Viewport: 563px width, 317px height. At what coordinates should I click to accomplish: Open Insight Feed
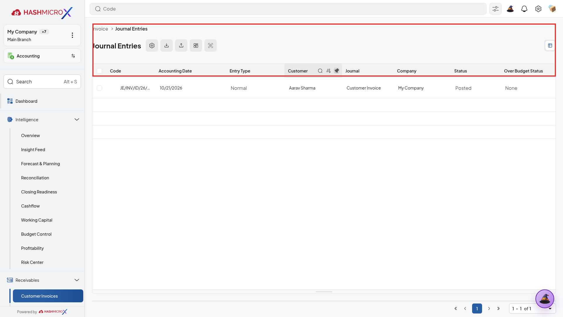point(33,150)
